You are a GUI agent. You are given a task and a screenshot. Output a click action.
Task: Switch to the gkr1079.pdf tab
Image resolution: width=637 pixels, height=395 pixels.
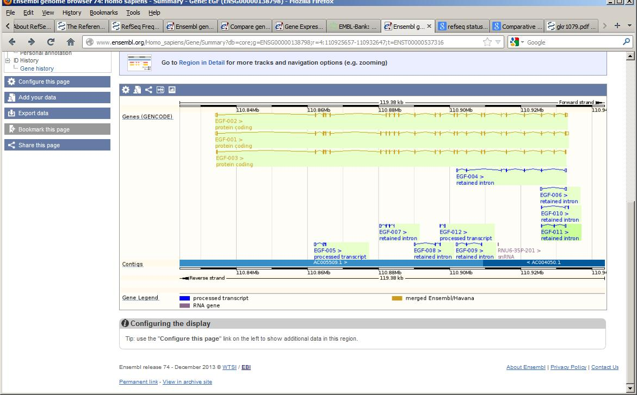[572, 26]
